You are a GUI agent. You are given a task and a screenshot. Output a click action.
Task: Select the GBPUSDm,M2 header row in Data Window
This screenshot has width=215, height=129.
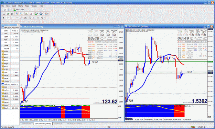pos(10,28)
